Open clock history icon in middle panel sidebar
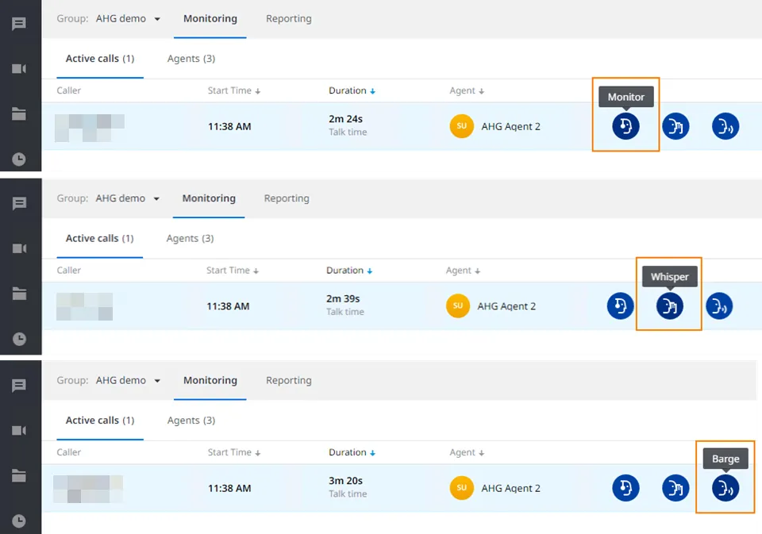 click(x=19, y=339)
